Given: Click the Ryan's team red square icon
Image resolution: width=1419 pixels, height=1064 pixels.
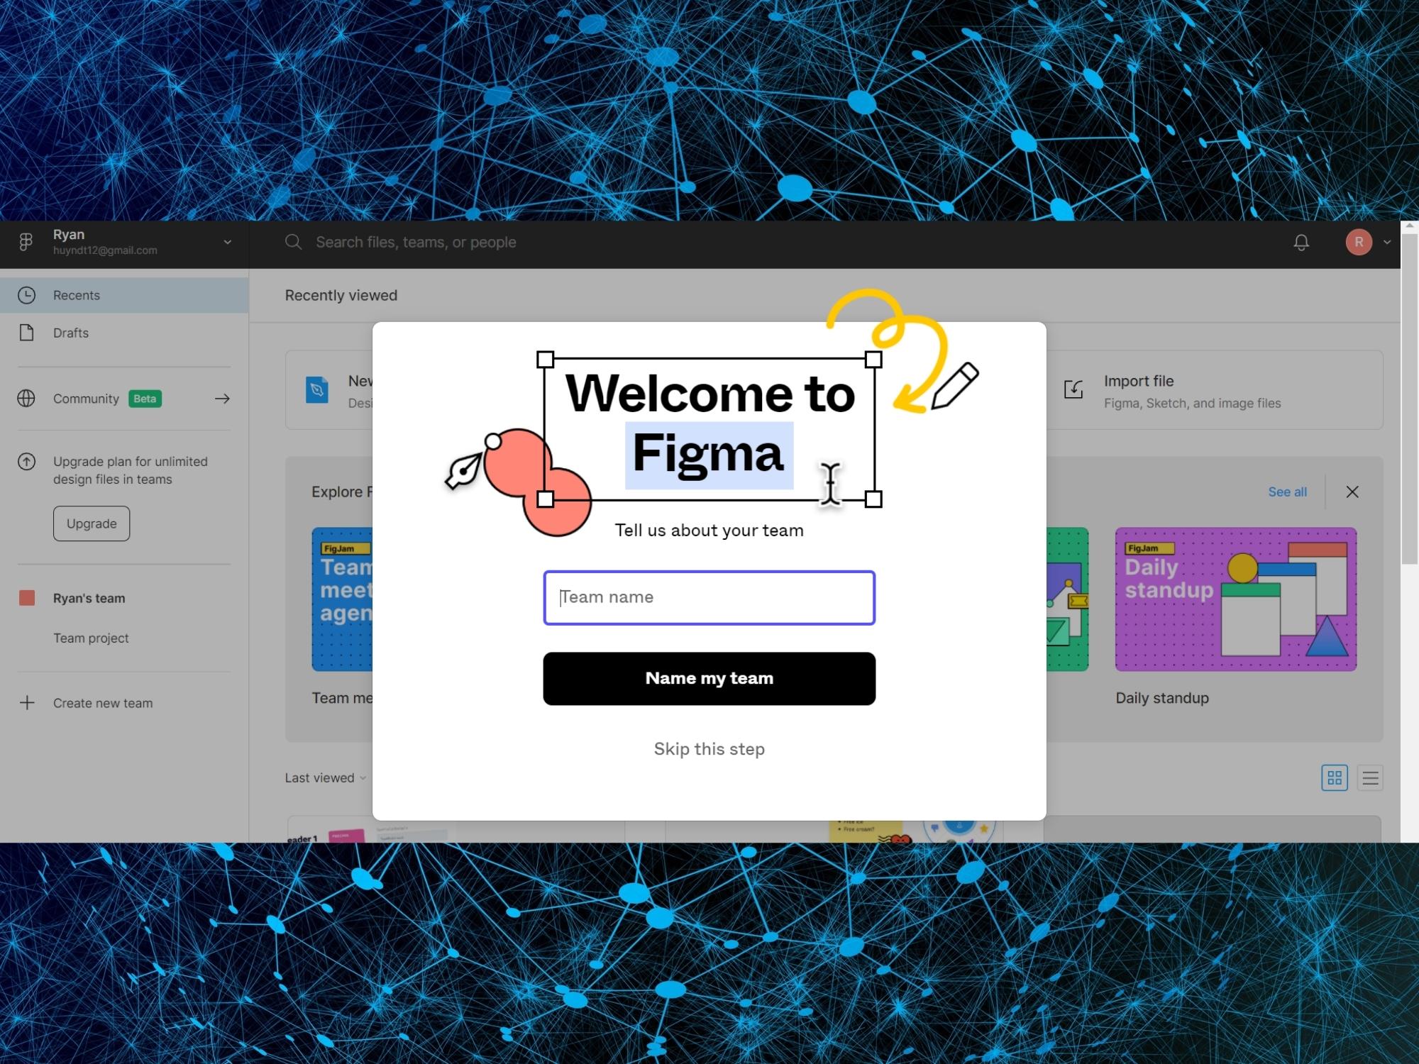Looking at the screenshot, I should click(27, 598).
